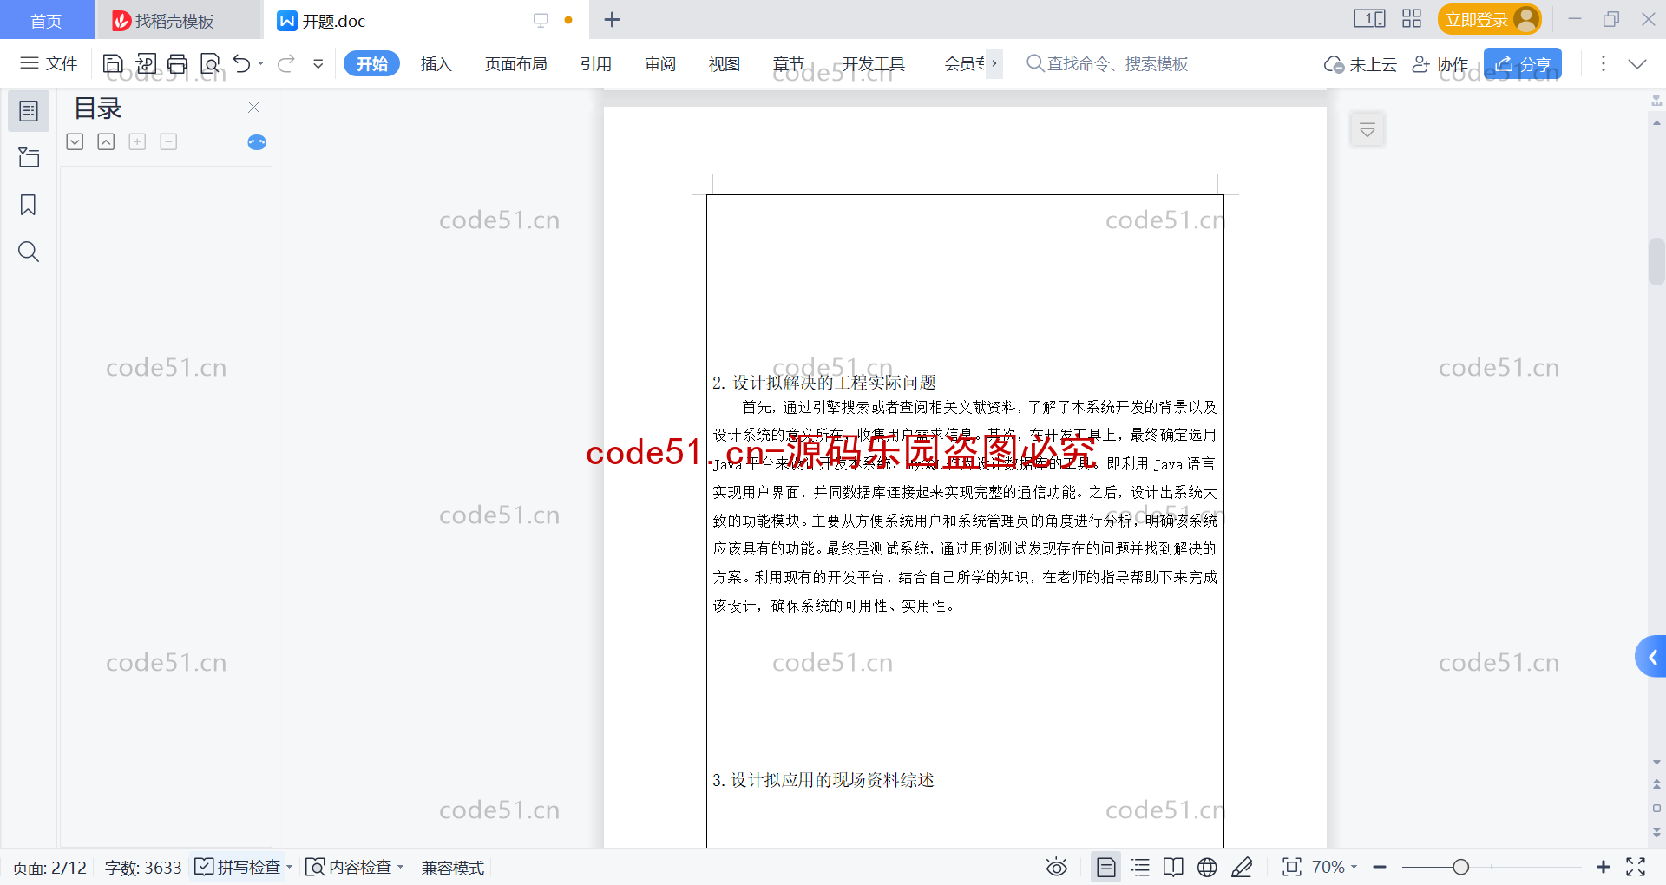Click the Save icon in toolbar
Screen dimensions: 1666x885
(x=113, y=63)
